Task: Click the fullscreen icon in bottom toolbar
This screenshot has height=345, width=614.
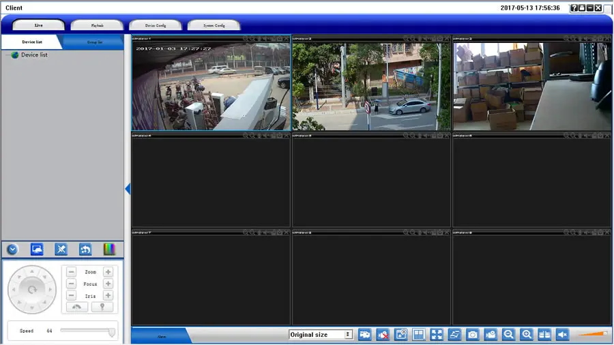Action: click(437, 335)
